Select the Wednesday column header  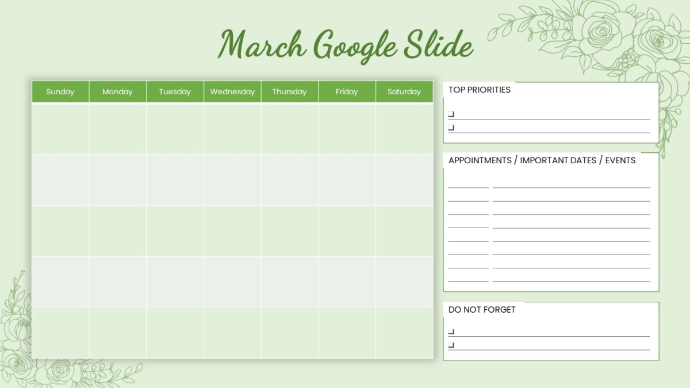tap(232, 91)
